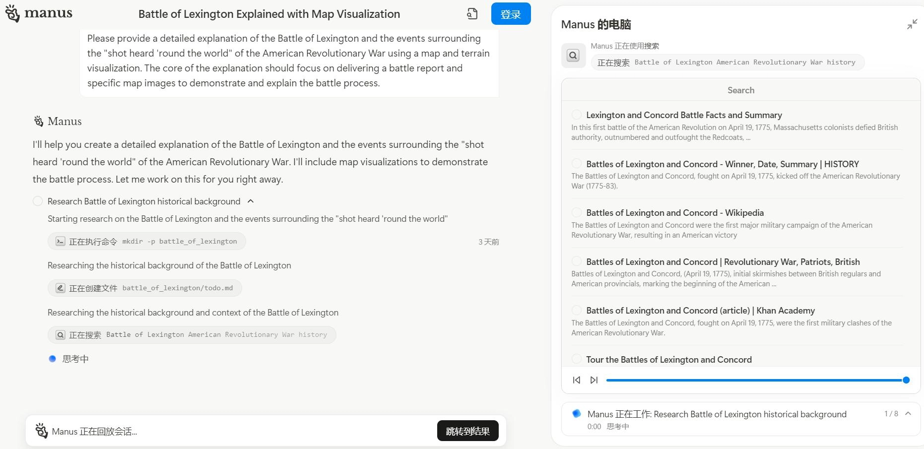Click 'Researching the historical background and context' text
This screenshot has width=924, height=449.
[x=193, y=313]
